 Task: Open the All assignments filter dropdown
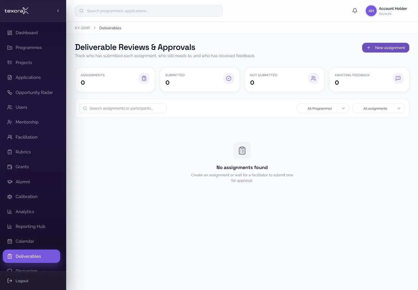378,108
